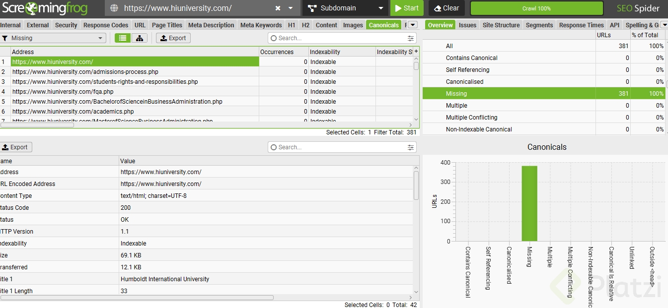Open the Meta Keywords tab
668x308 pixels.
261,25
